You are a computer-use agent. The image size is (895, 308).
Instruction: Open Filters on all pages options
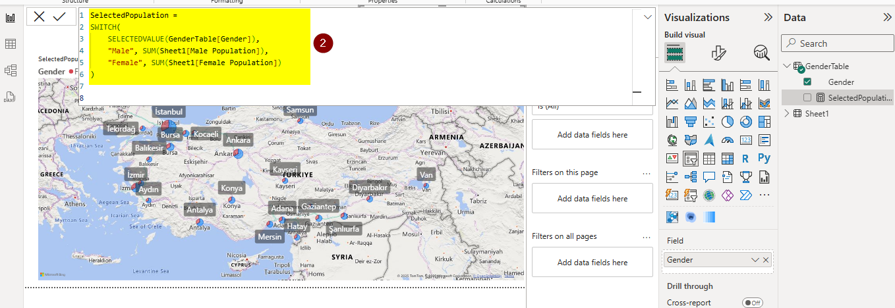point(647,237)
